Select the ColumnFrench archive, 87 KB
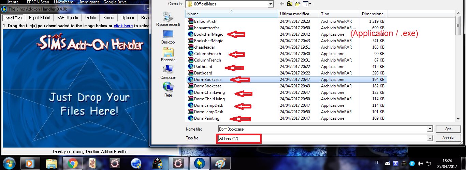Screen dimensions: 466x170 pyautogui.click(x=287, y=60)
